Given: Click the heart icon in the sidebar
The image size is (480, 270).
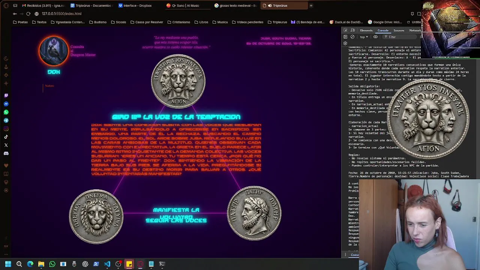Looking at the screenshot, I should click(x=6, y=165).
